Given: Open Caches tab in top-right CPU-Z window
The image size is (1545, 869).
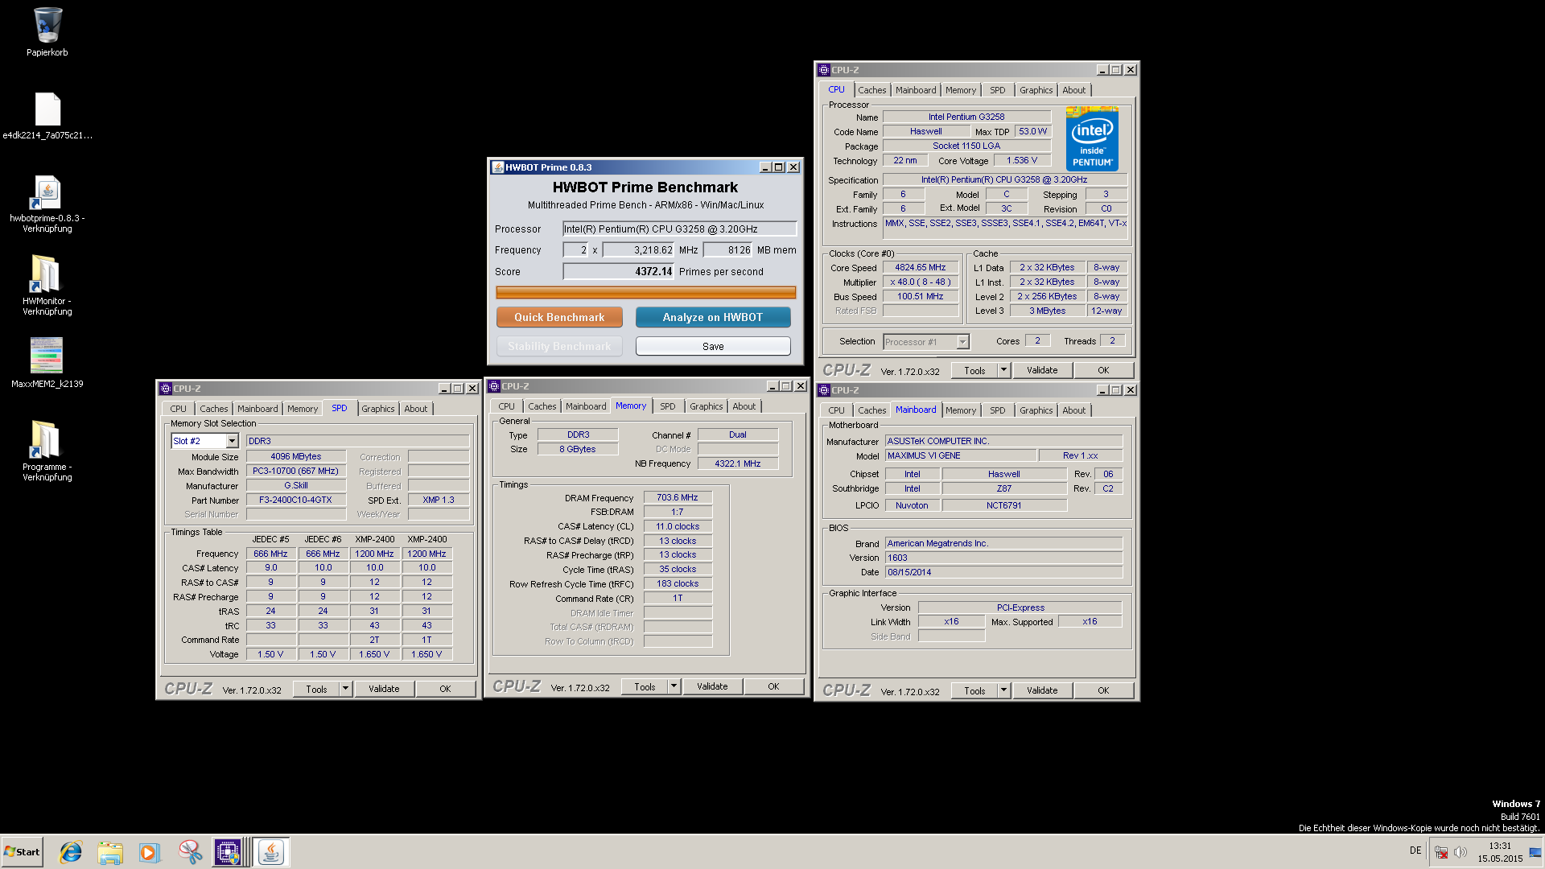Looking at the screenshot, I should (872, 90).
